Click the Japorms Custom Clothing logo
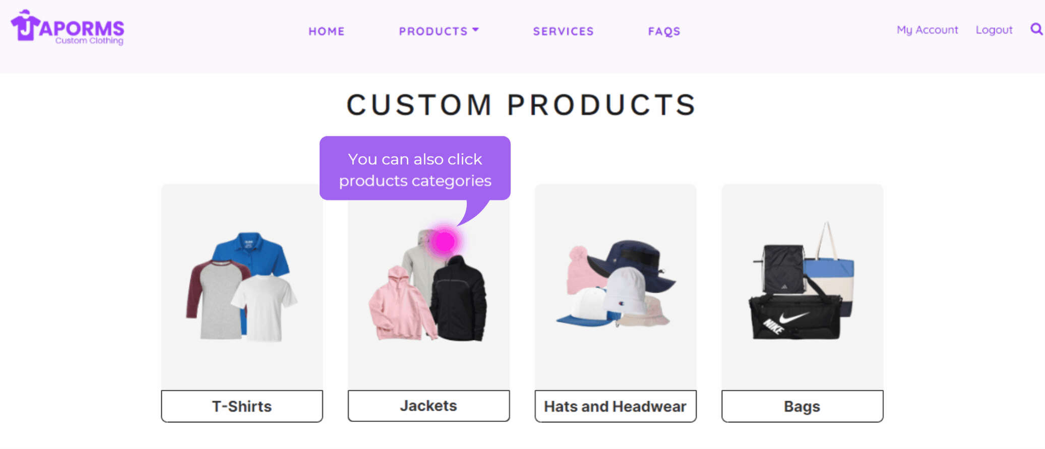This screenshot has height=449, width=1045. (68, 28)
